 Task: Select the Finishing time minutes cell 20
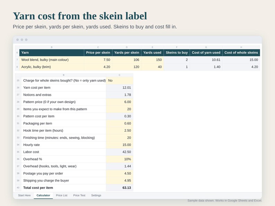tap(119, 138)
